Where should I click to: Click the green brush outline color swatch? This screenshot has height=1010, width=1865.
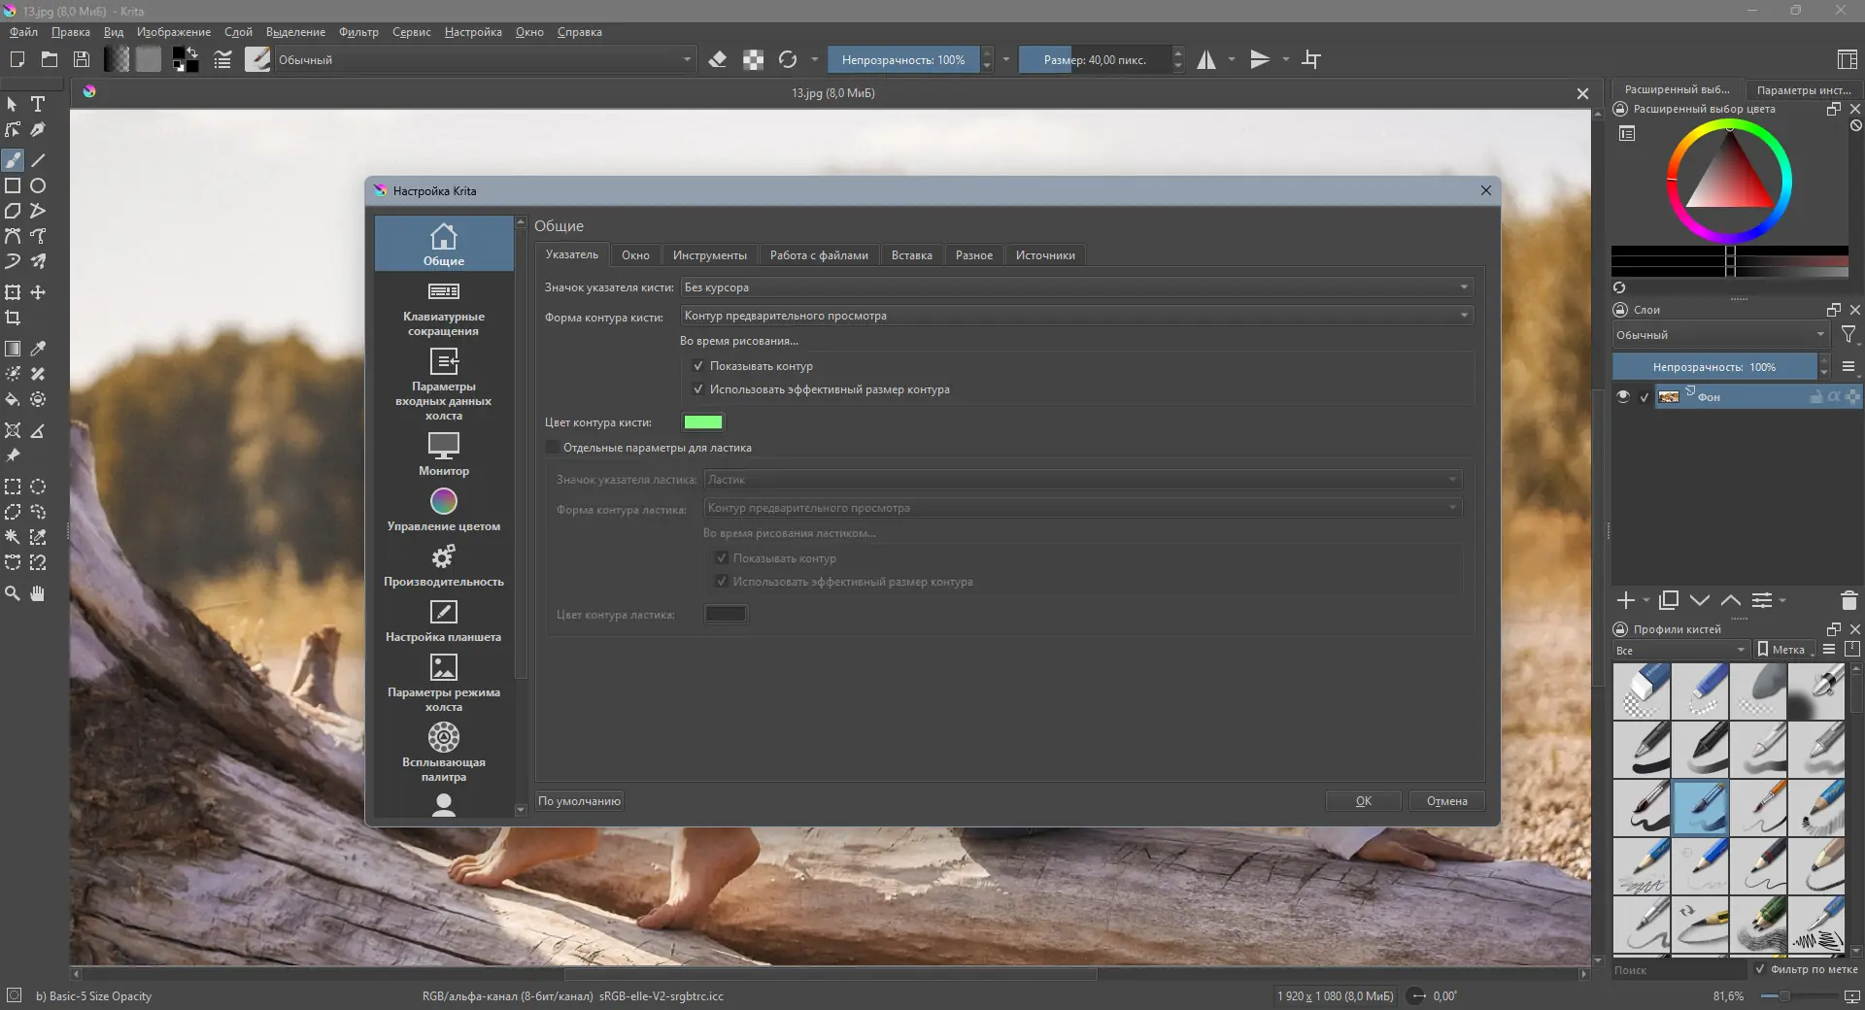pos(703,422)
